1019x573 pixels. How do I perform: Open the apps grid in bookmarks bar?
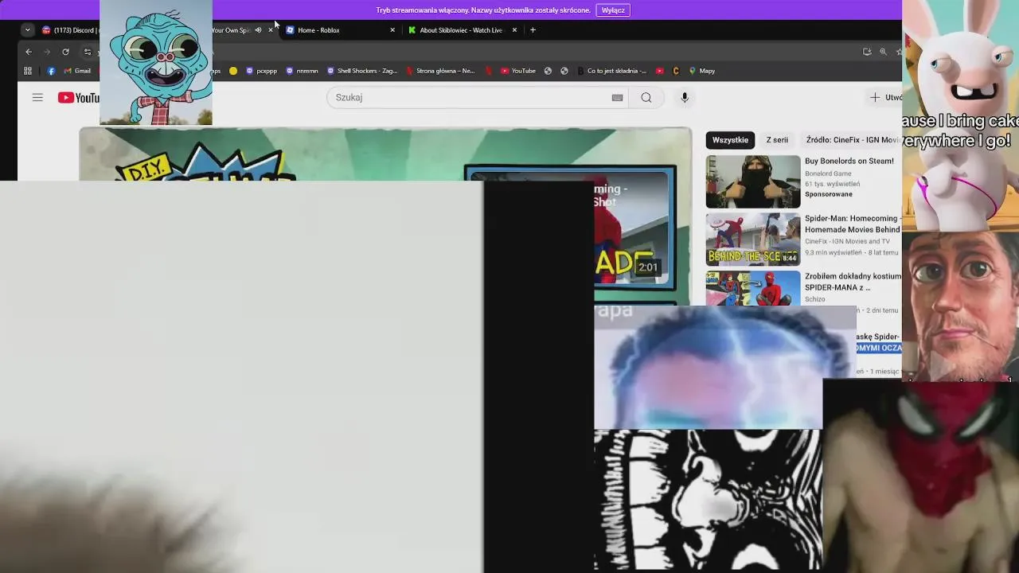click(x=28, y=71)
